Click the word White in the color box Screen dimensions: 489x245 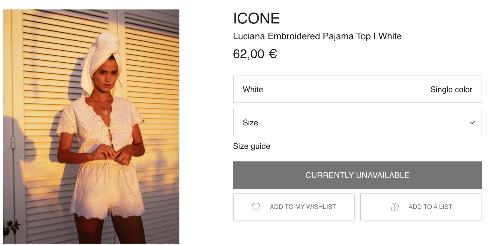(x=253, y=90)
